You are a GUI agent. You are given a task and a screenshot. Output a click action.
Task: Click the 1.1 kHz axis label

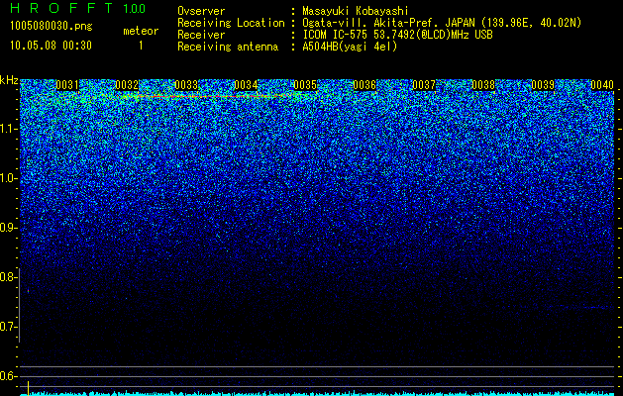point(7,129)
